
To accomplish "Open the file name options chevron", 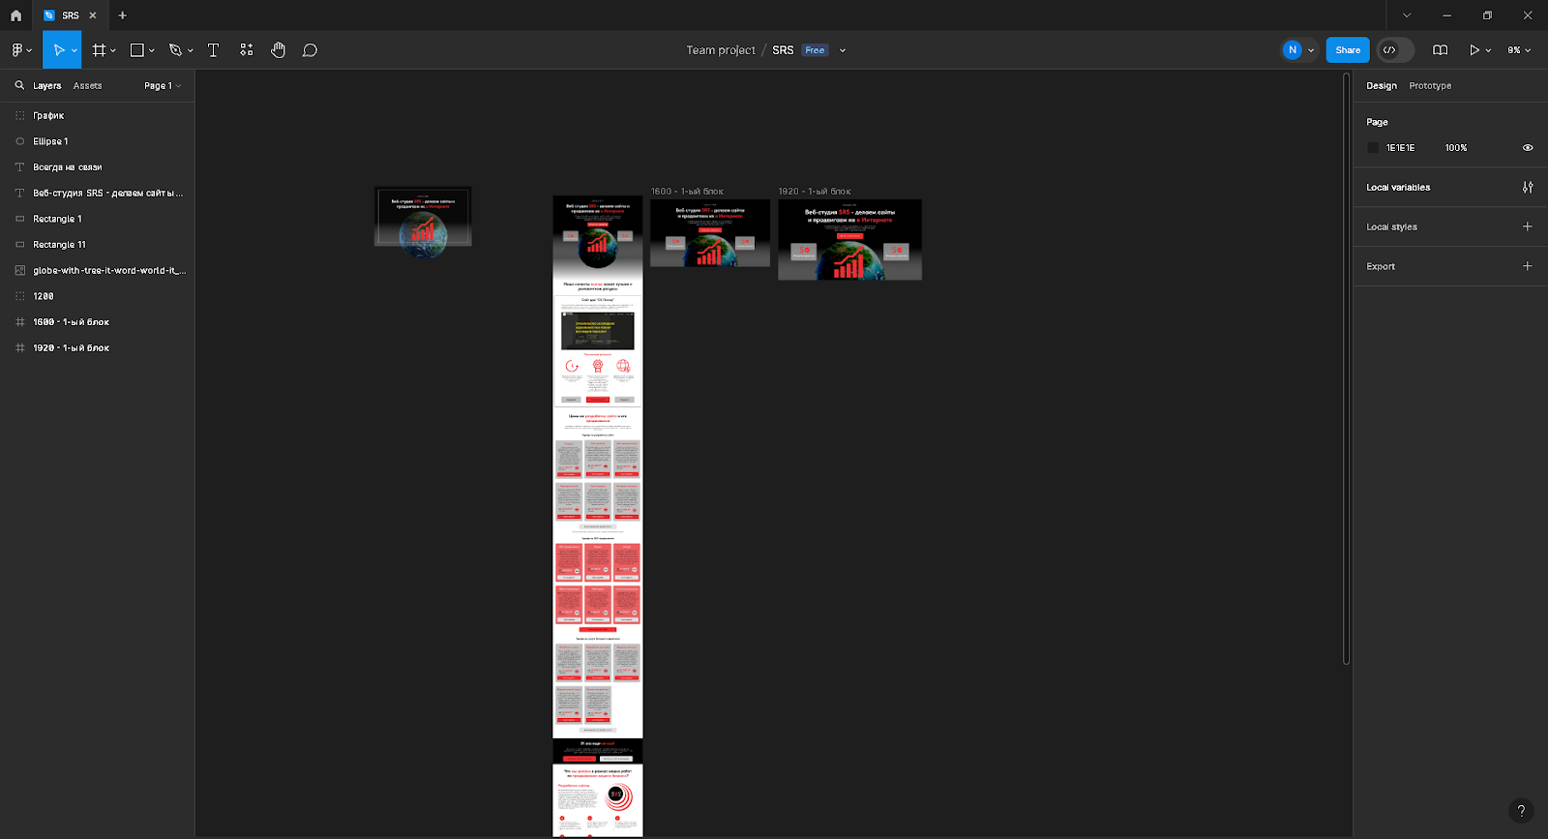I will pyautogui.click(x=843, y=50).
